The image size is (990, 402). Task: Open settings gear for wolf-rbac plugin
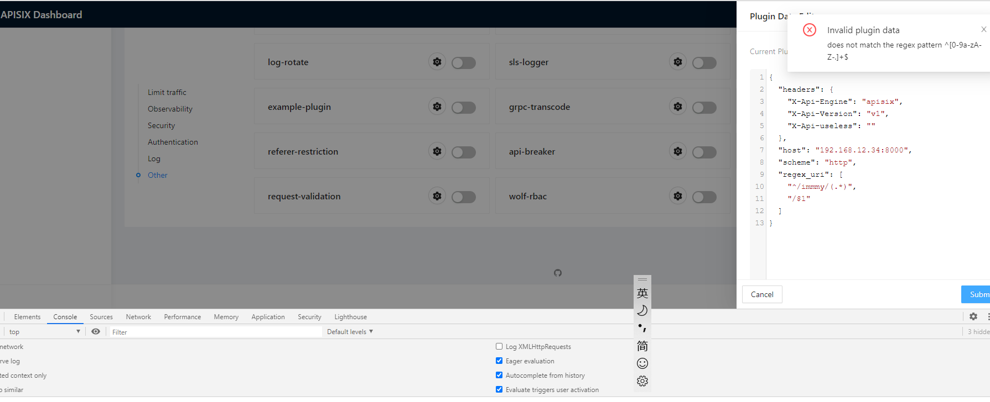tap(678, 196)
